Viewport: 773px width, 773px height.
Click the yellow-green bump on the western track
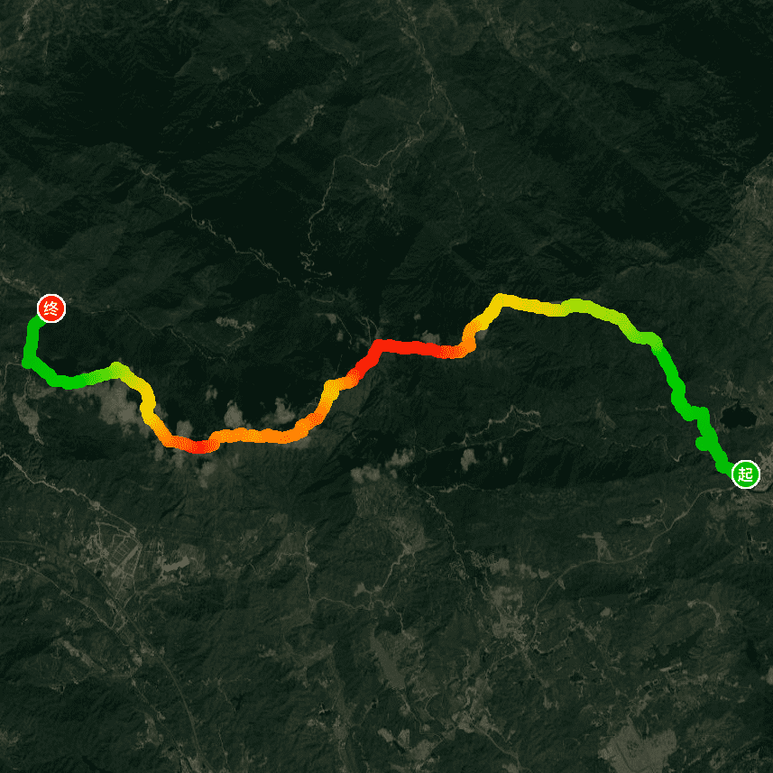(x=117, y=370)
